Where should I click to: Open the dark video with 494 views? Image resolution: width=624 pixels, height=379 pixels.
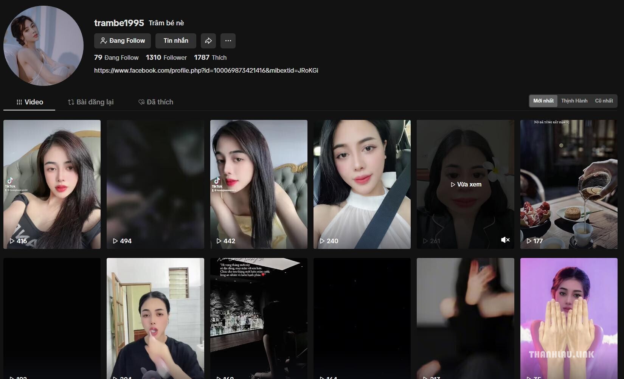coord(155,184)
